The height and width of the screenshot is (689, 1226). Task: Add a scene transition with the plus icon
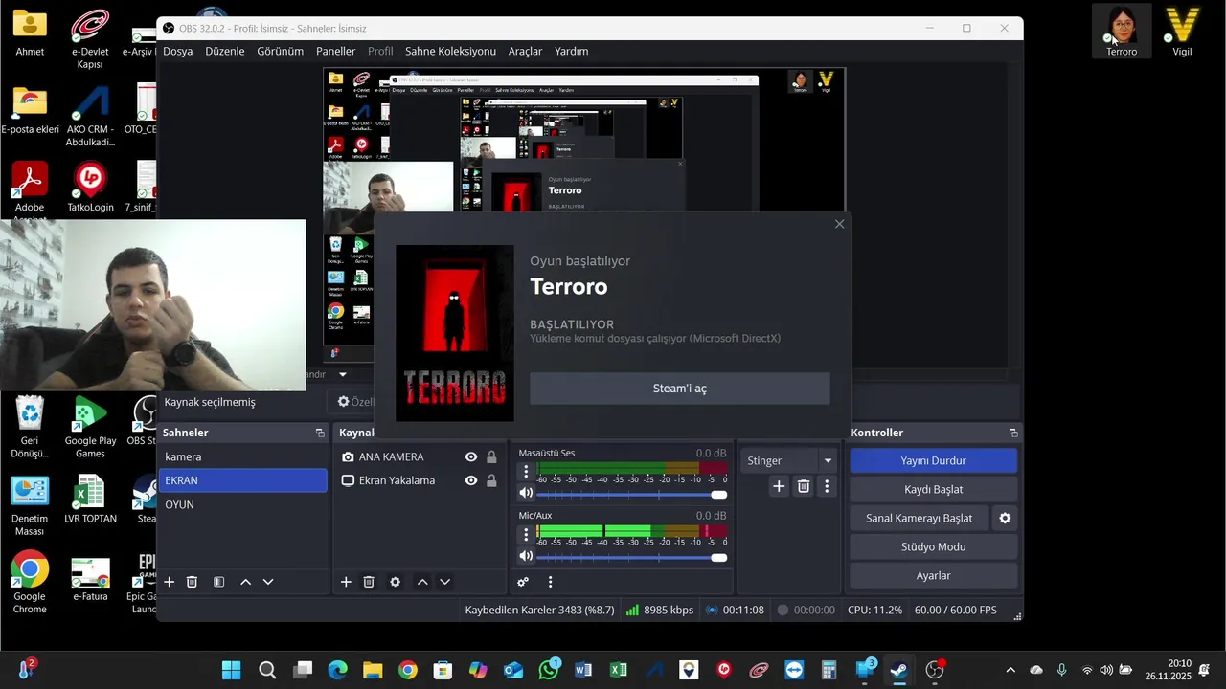click(x=779, y=486)
